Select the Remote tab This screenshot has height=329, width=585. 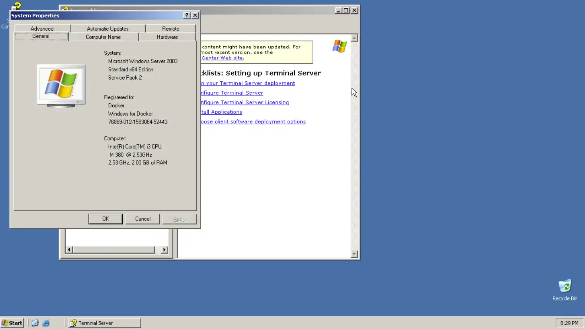(x=171, y=28)
